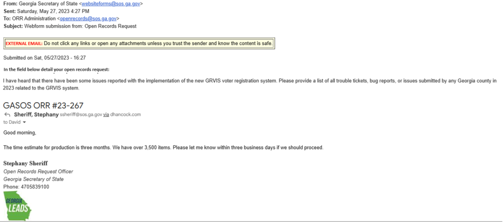Click the reply arrow icon beside Sheriff, Stephany

(x=7, y=114)
